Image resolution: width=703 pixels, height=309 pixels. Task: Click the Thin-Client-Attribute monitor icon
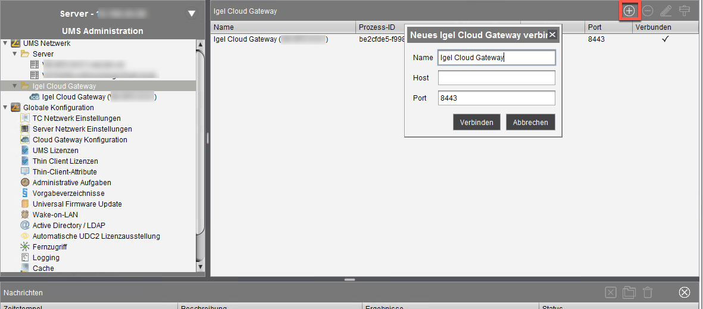[25, 172]
